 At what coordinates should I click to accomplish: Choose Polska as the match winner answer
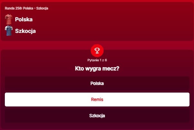tap(97, 83)
